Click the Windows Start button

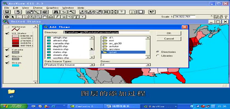14,106
